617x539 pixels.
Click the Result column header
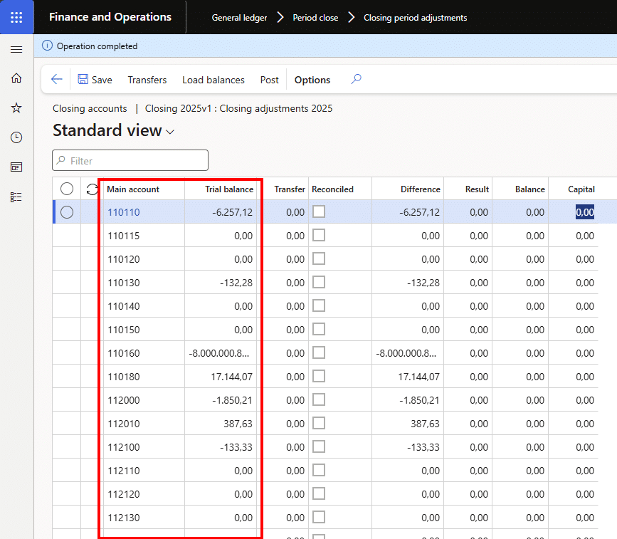pos(477,189)
